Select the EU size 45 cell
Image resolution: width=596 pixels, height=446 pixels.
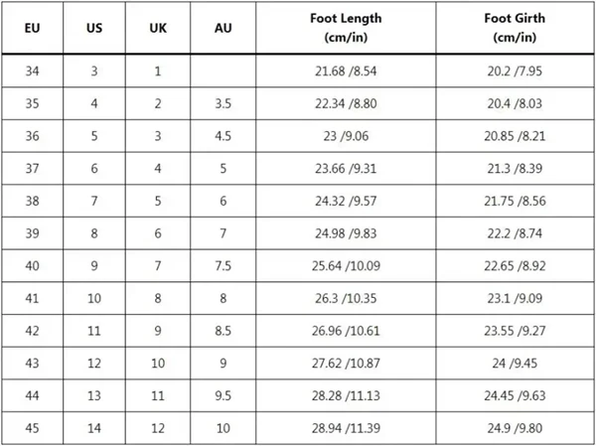click(x=32, y=428)
